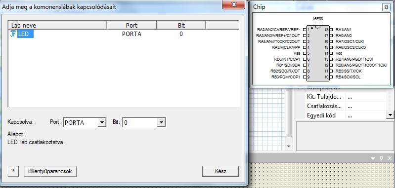
Task: Click the ? help button
Action: [13, 171]
